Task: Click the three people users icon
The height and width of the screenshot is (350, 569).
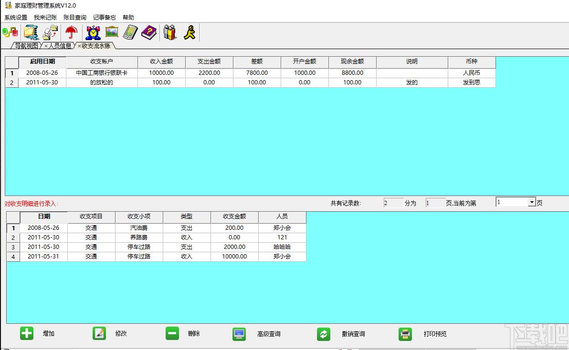Action: click(170, 32)
